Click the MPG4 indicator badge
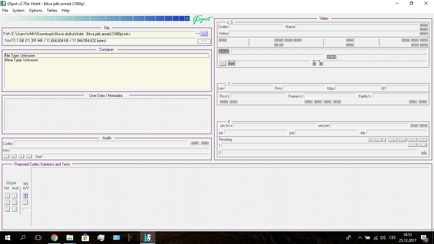434x244 pixels. click(424, 29)
